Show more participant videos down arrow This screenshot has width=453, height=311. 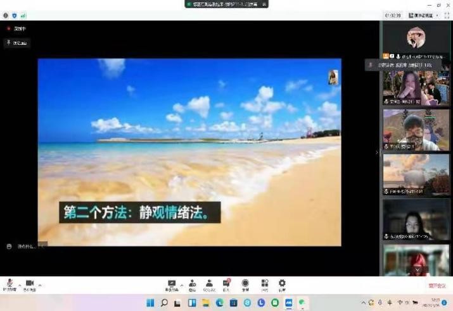coord(417,269)
